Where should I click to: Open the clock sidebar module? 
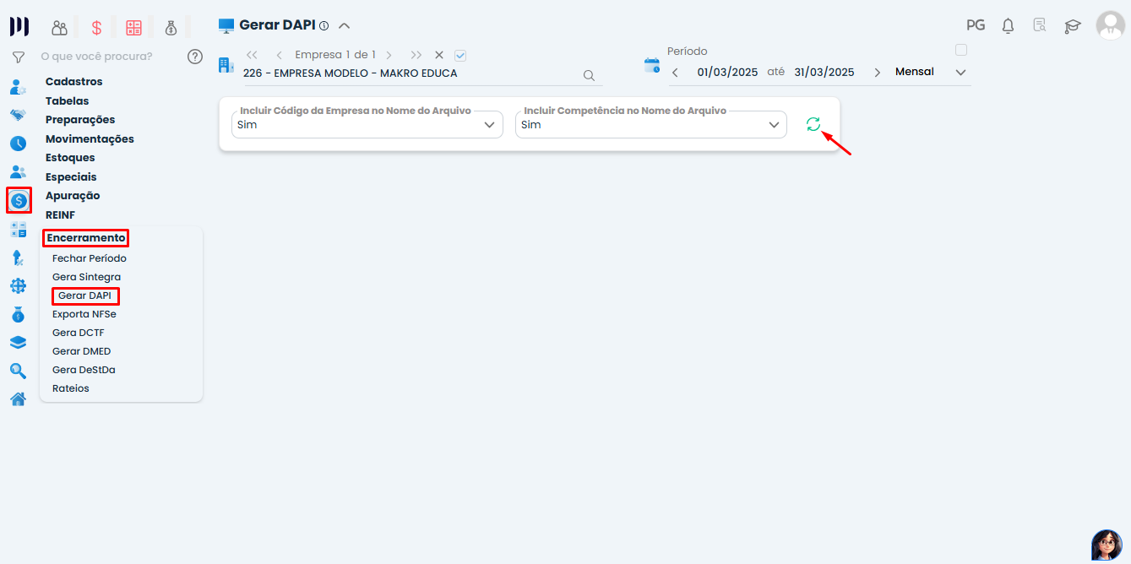click(18, 144)
